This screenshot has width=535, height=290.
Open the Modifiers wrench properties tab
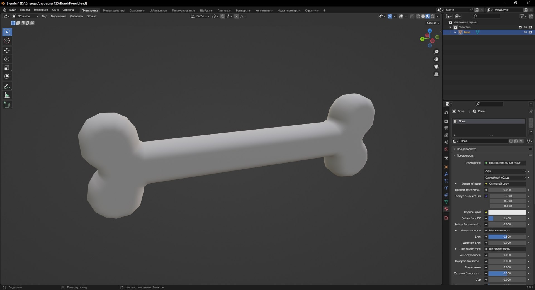point(446,174)
